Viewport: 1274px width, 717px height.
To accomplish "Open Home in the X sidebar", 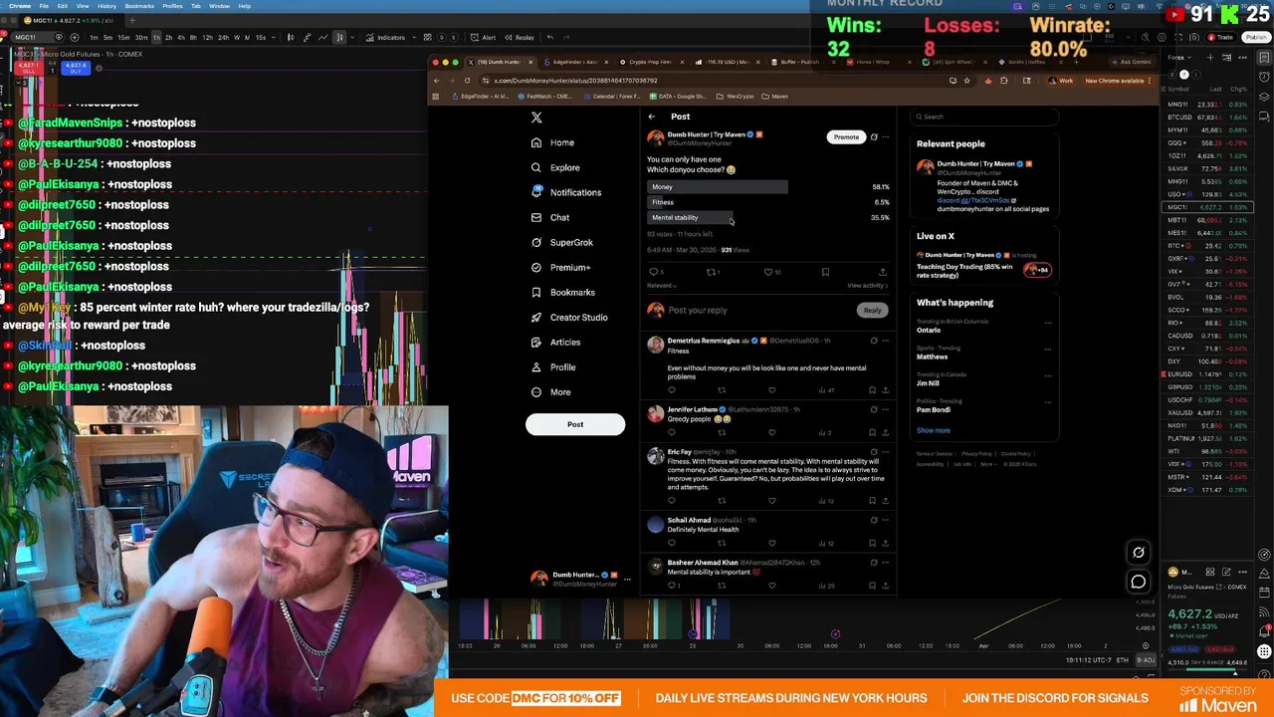I will [552, 142].
